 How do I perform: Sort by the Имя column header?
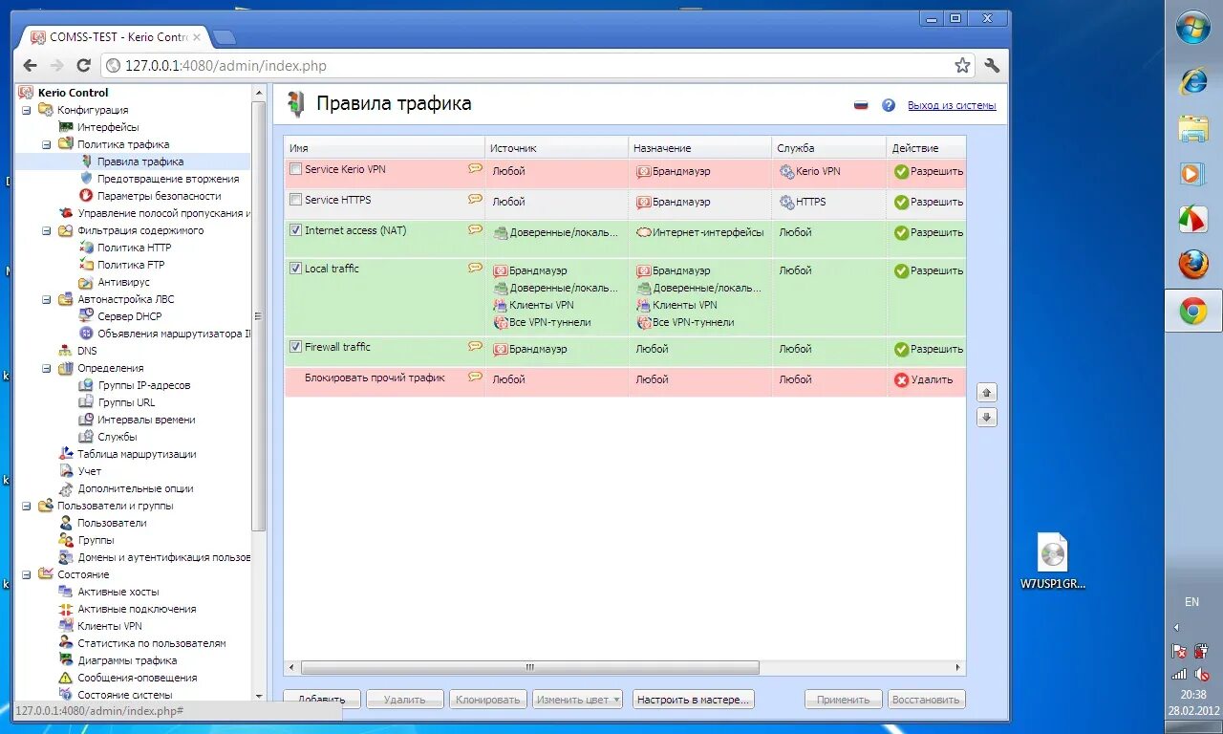click(x=384, y=148)
